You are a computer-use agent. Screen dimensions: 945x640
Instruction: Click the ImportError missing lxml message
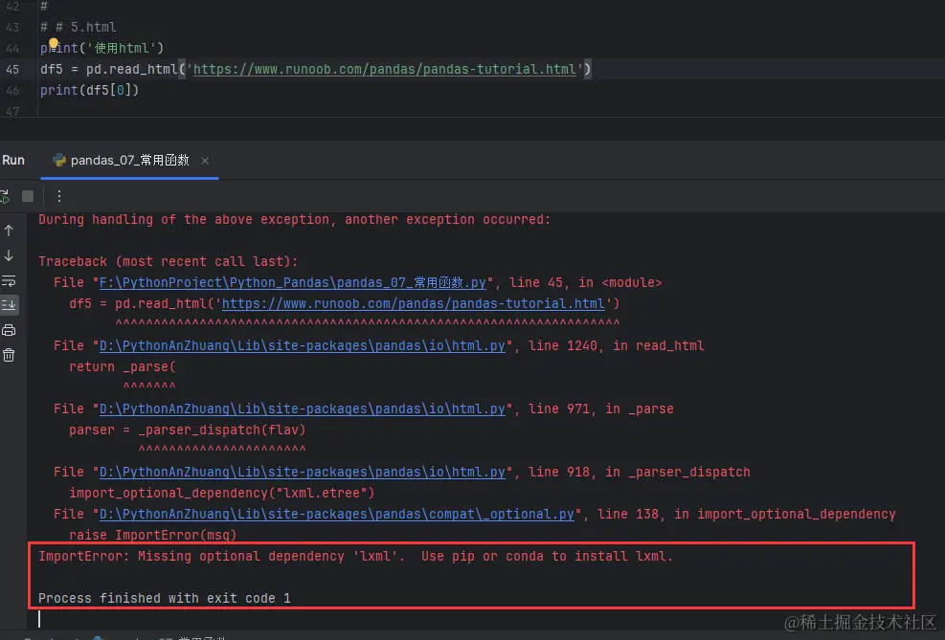pos(355,557)
